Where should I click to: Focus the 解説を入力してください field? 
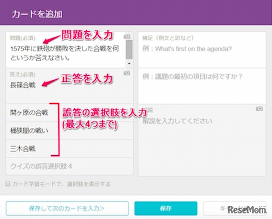(x=202, y=140)
